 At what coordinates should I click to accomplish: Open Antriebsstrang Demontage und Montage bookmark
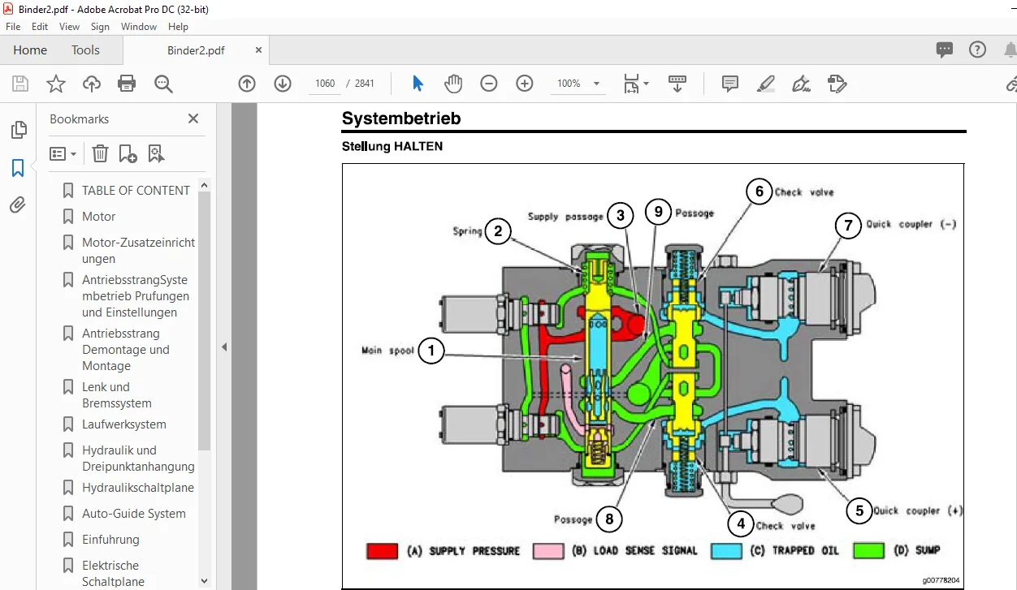126,349
